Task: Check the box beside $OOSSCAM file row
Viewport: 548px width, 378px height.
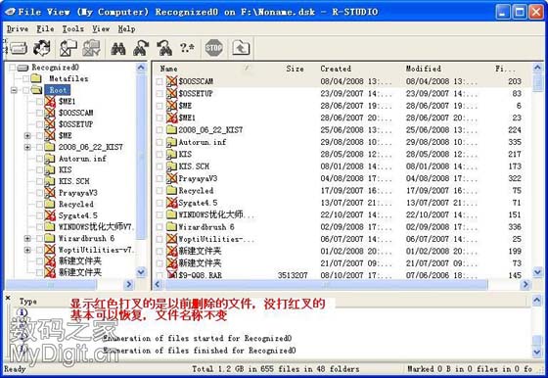Action: [x=160, y=81]
